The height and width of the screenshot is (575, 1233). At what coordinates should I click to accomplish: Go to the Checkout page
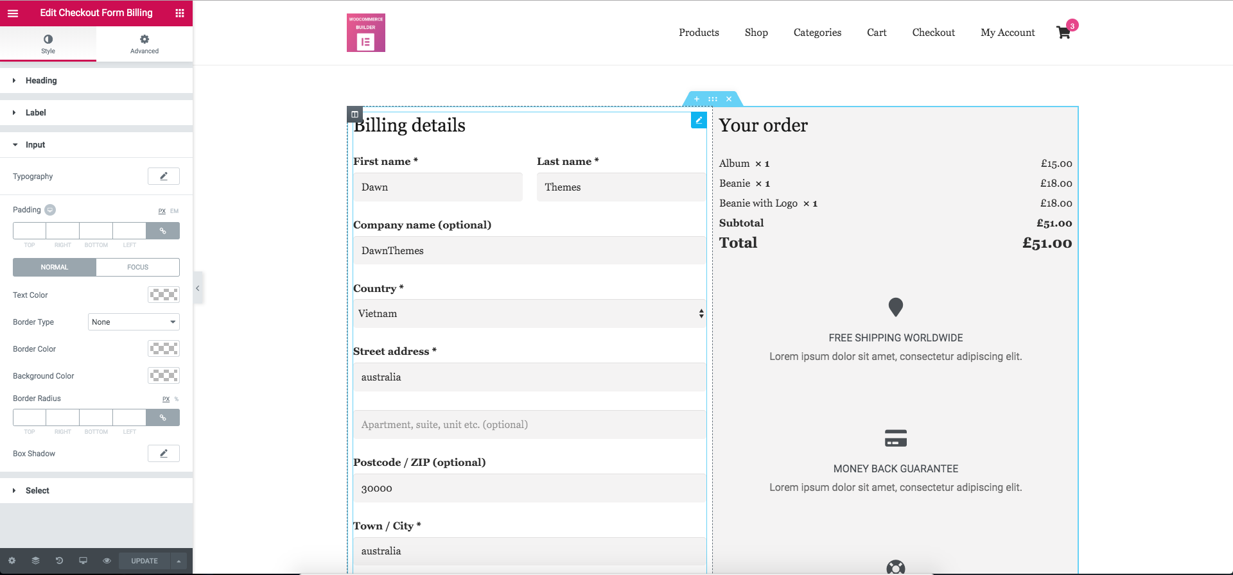[x=934, y=32]
